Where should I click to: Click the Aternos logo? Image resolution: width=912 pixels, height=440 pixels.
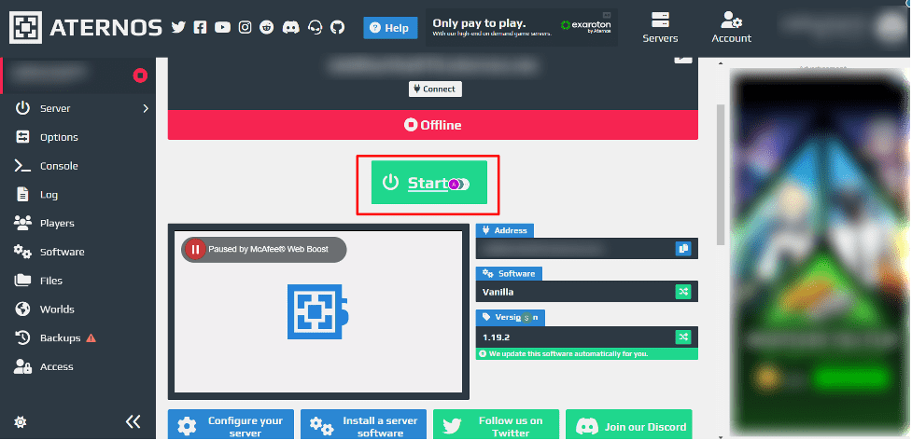(x=84, y=27)
